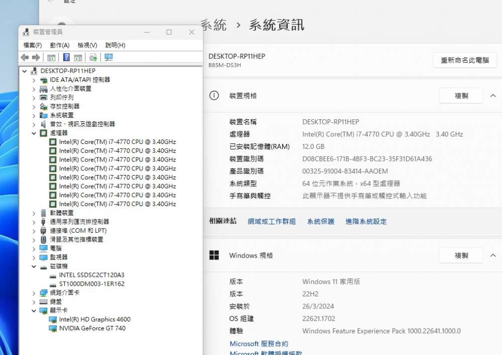Expand 軟體裝置 node
Viewport: 502px width, 355px height.
[34, 213]
